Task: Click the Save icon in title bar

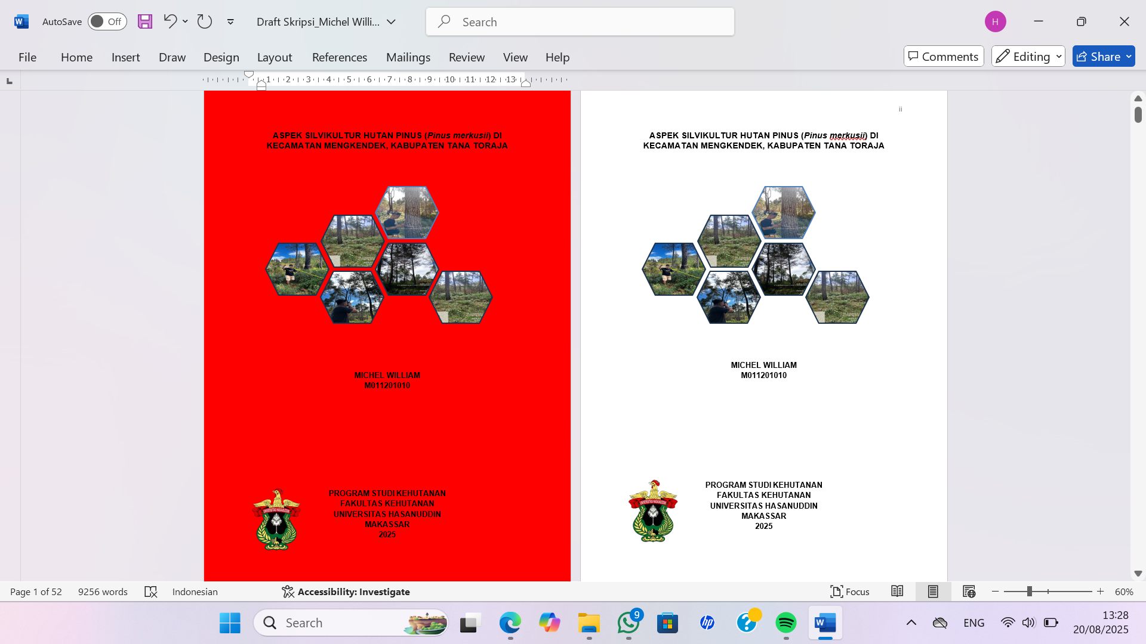Action: [145, 22]
